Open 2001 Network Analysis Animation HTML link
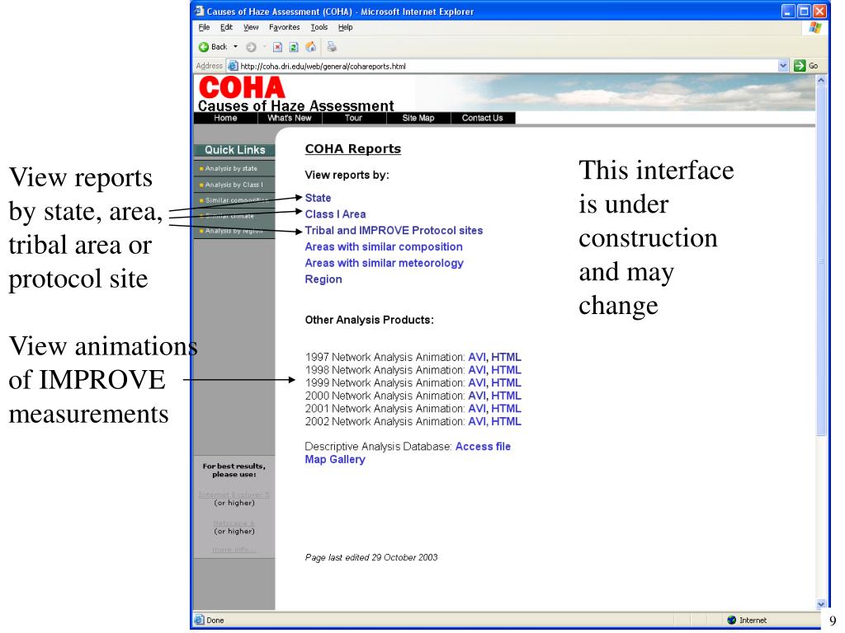The width and height of the screenshot is (845, 633). click(506, 409)
